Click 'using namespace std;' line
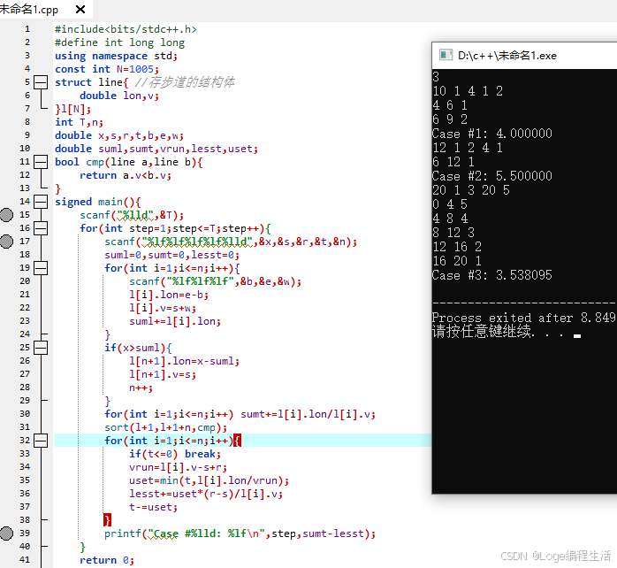This screenshot has width=617, height=568. point(116,56)
